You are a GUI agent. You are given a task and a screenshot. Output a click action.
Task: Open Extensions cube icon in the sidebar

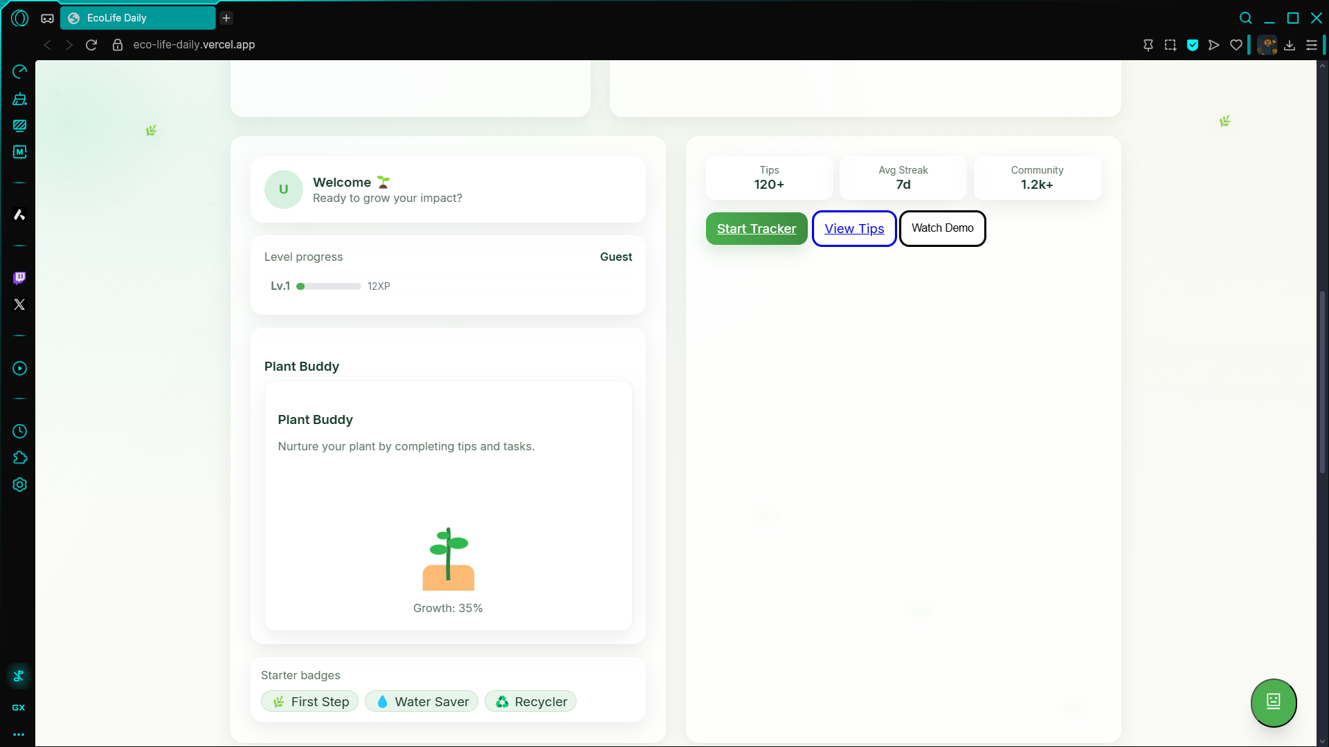(x=19, y=458)
